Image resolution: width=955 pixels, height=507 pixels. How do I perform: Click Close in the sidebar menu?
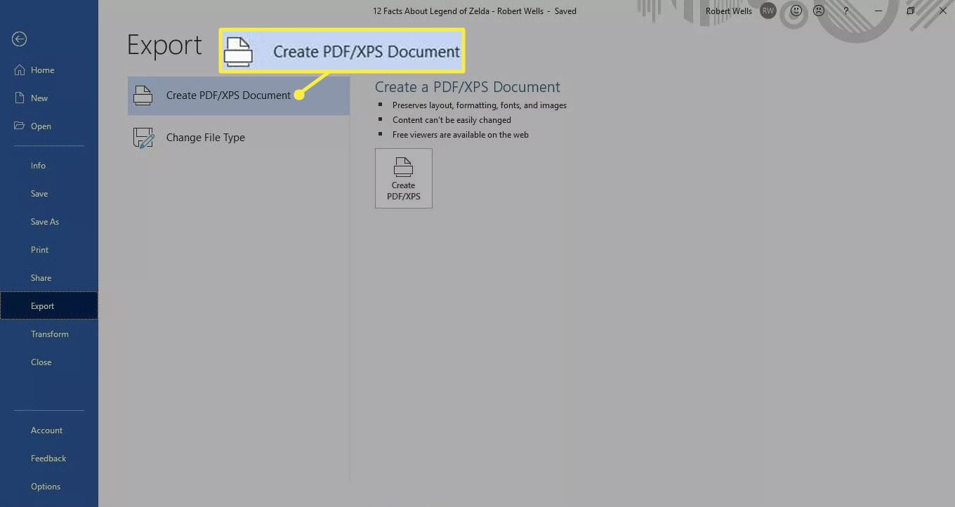[x=49, y=362]
